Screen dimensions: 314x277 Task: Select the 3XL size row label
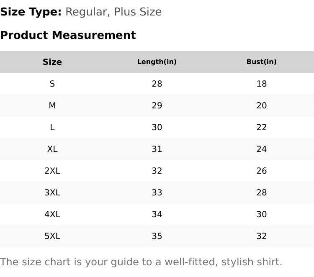click(x=52, y=192)
